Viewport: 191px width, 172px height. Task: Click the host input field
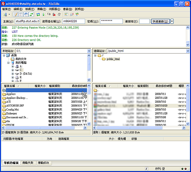pyautogui.click(x=27, y=21)
